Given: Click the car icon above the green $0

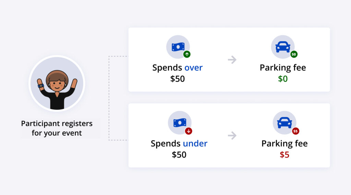Looking at the screenshot, I should [283, 47].
